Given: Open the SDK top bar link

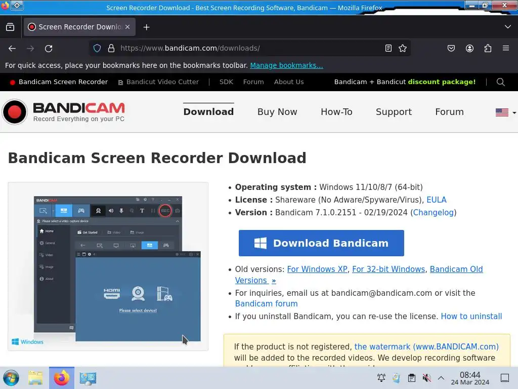Looking at the screenshot, I should 226,82.
